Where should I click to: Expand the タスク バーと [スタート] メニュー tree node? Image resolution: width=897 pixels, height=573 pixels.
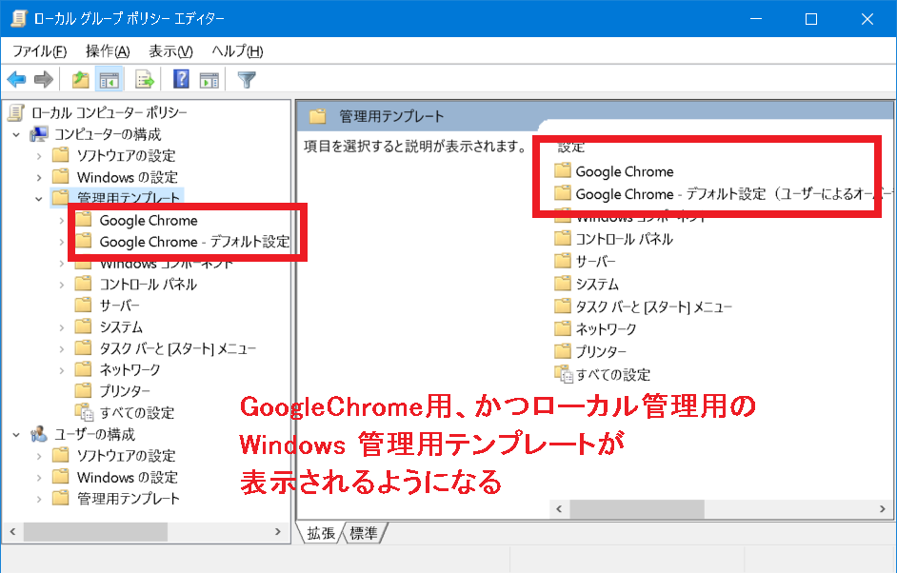pyautogui.click(x=62, y=348)
